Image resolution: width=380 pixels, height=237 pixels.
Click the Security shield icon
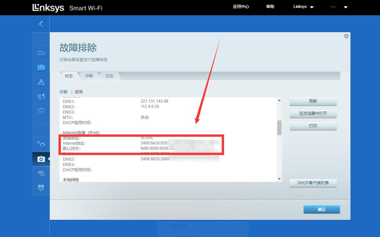tap(41, 188)
